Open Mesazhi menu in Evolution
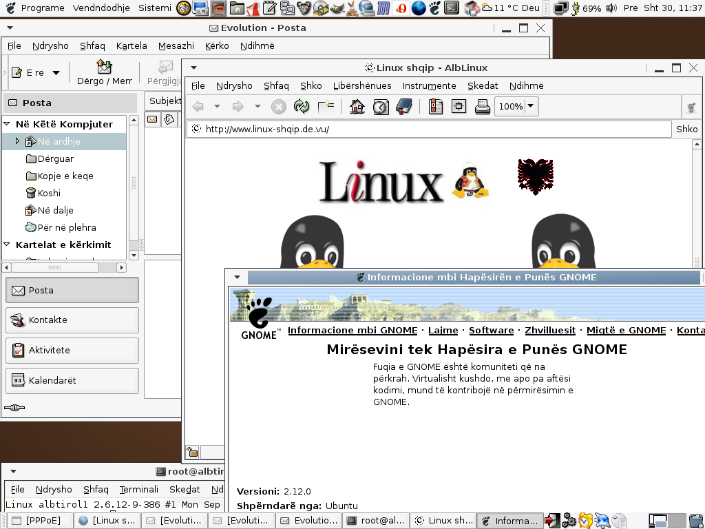Screen dimensions: 705x529 [x=176, y=45]
